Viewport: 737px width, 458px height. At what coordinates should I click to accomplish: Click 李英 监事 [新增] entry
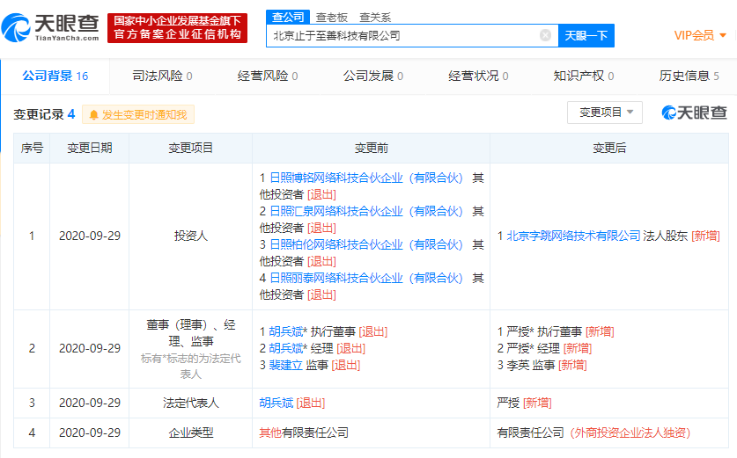tap(542, 365)
